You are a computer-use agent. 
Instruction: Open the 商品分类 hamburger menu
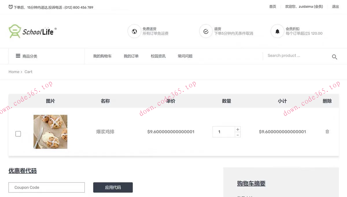[x=18, y=56]
